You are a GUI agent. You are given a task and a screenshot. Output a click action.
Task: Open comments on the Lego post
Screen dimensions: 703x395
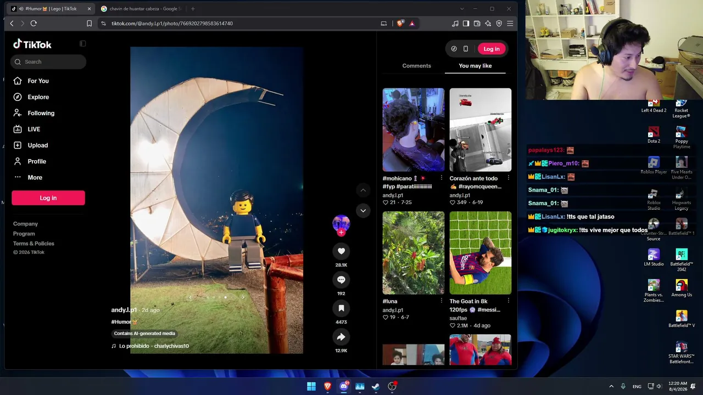point(341,280)
